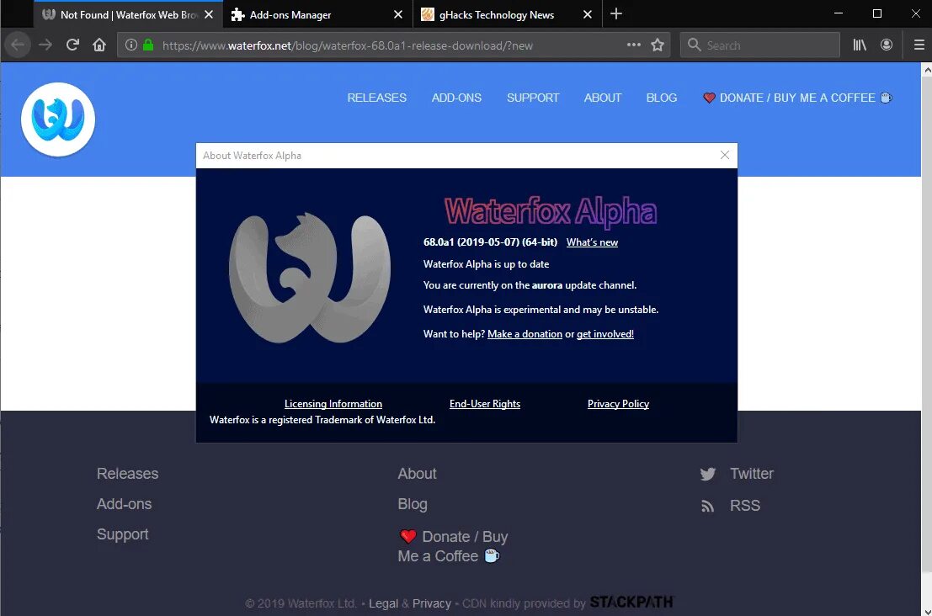Click Releases link in footer
The width and height of the screenshot is (932, 616).
pyautogui.click(x=128, y=474)
